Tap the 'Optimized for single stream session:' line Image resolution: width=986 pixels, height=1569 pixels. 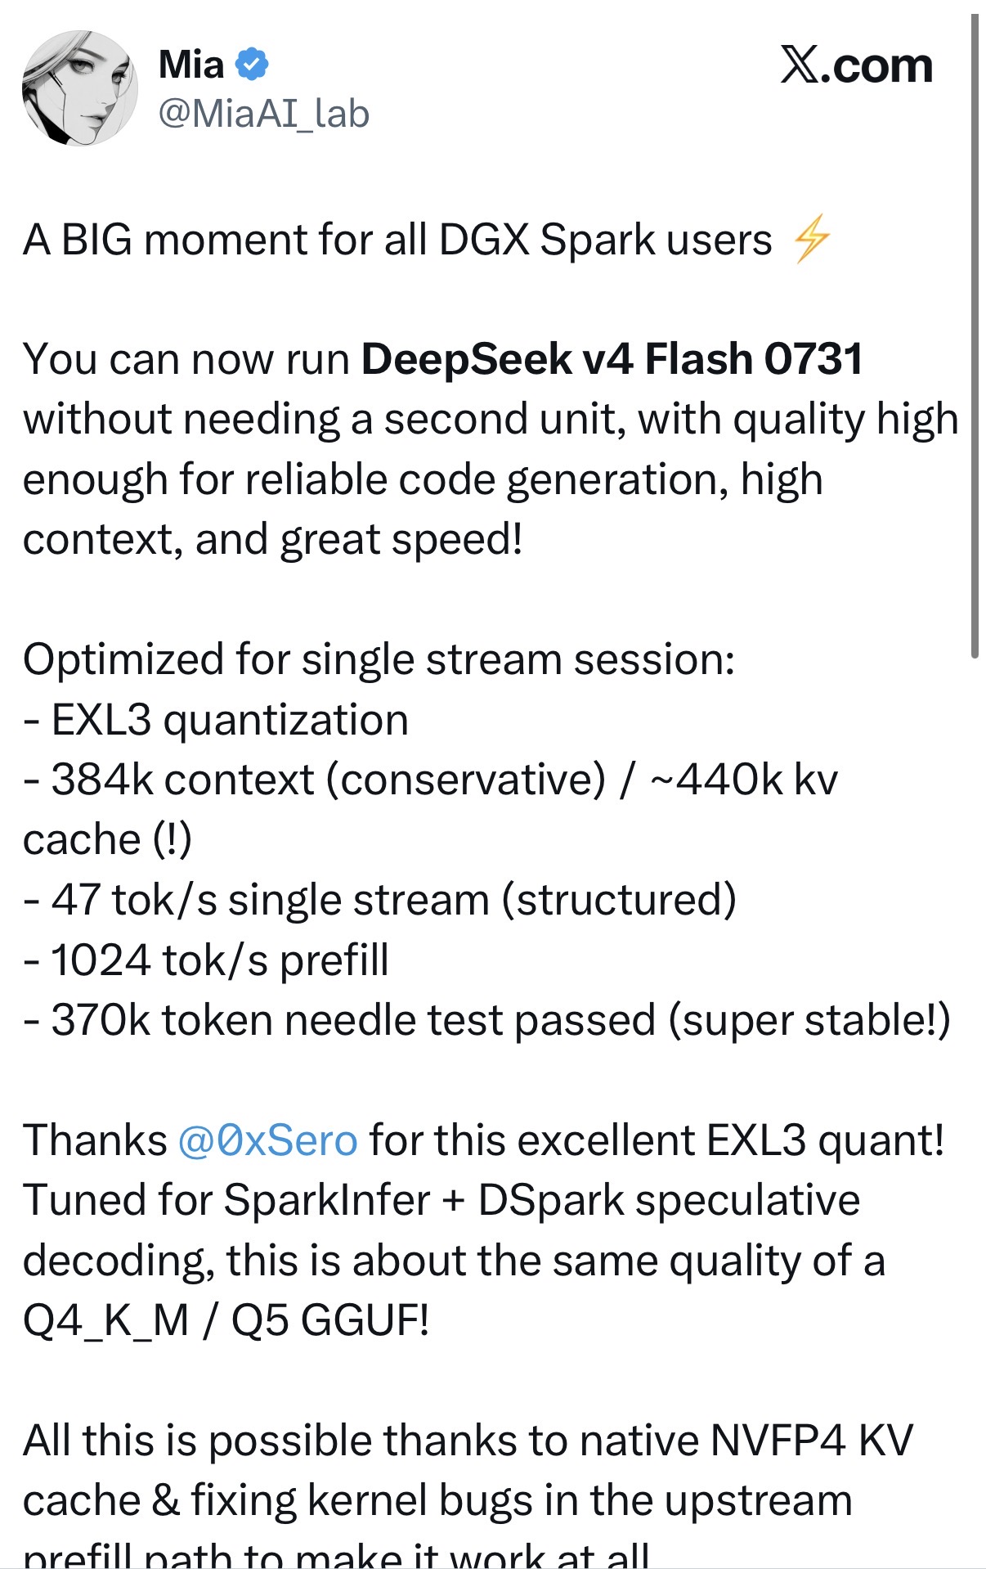tap(379, 659)
